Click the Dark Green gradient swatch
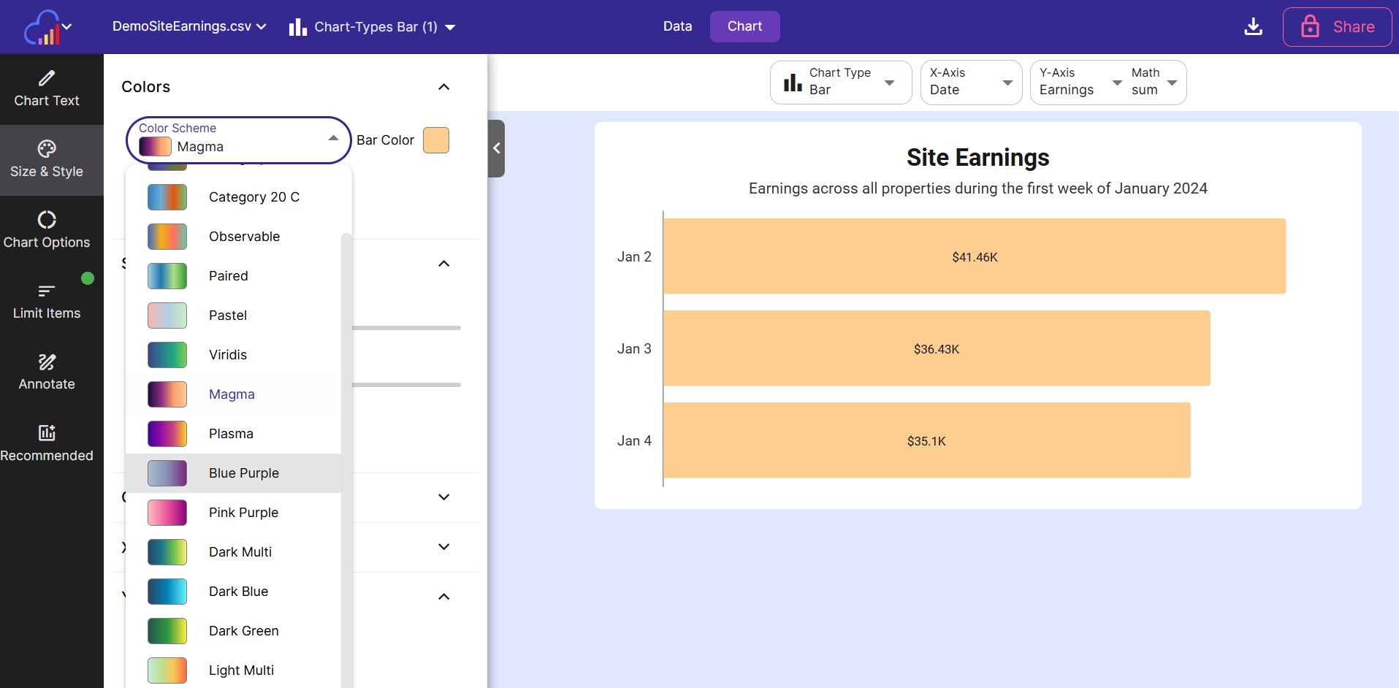The height and width of the screenshot is (688, 1399). click(x=167, y=631)
